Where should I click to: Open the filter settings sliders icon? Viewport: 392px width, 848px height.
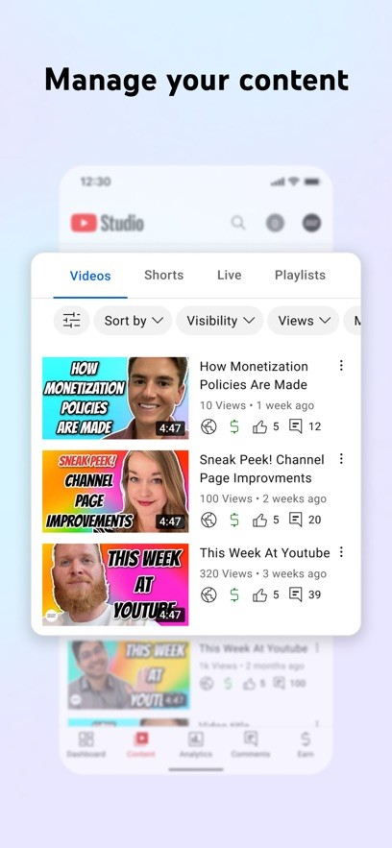click(71, 321)
